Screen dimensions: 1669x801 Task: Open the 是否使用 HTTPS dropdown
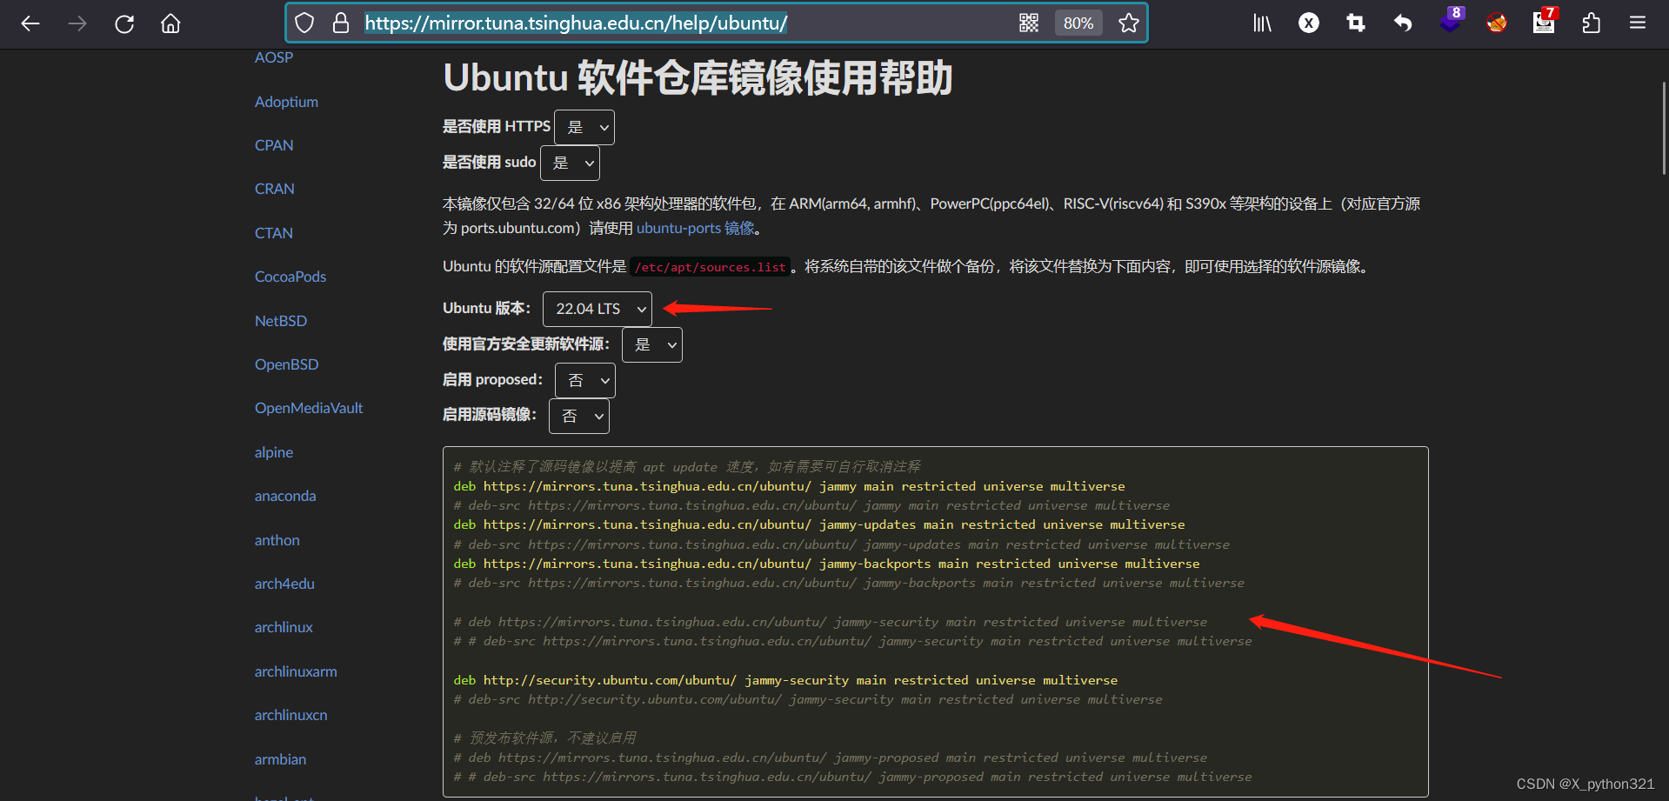584,127
